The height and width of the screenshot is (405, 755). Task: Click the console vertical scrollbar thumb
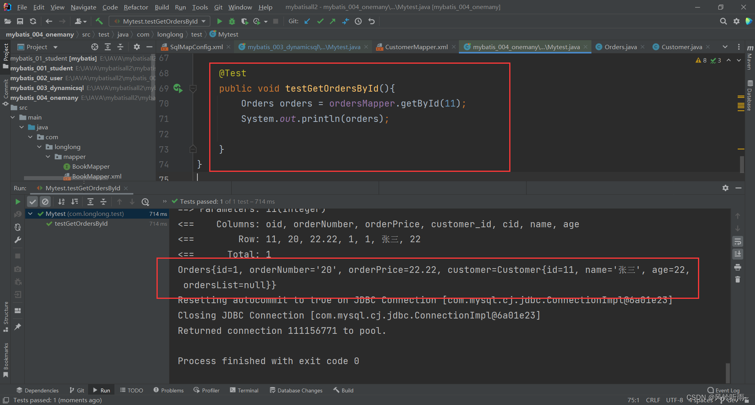[727, 373]
